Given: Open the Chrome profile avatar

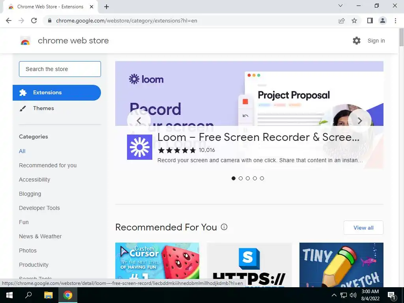Looking at the screenshot, I should [383, 21].
